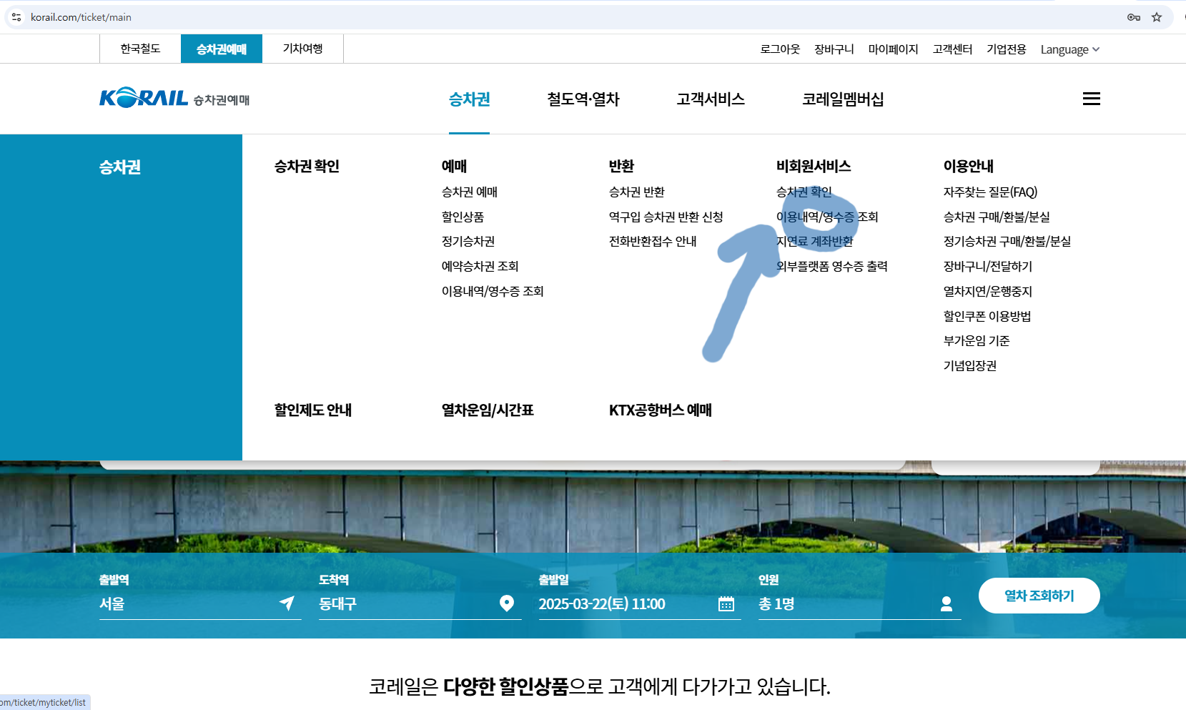Click the 예매 column heading
1186x710 pixels.
click(454, 166)
